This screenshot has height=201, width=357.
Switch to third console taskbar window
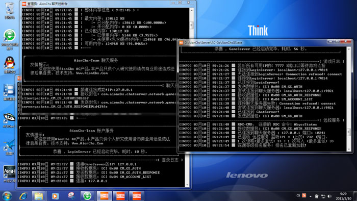(x=136, y=196)
